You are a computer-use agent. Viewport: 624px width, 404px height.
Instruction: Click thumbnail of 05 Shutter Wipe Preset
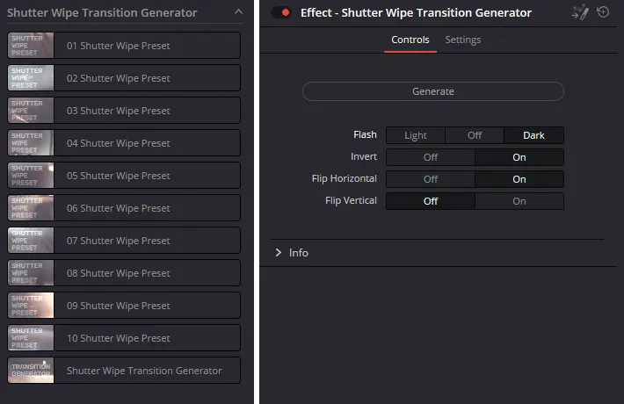[31, 176]
